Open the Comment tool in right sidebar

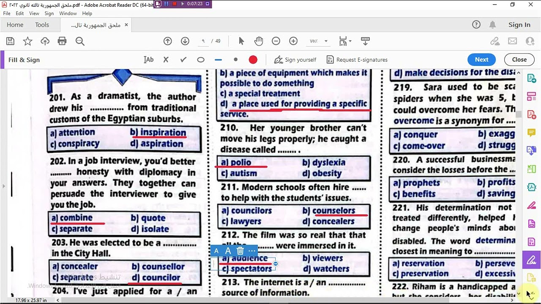(531, 133)
